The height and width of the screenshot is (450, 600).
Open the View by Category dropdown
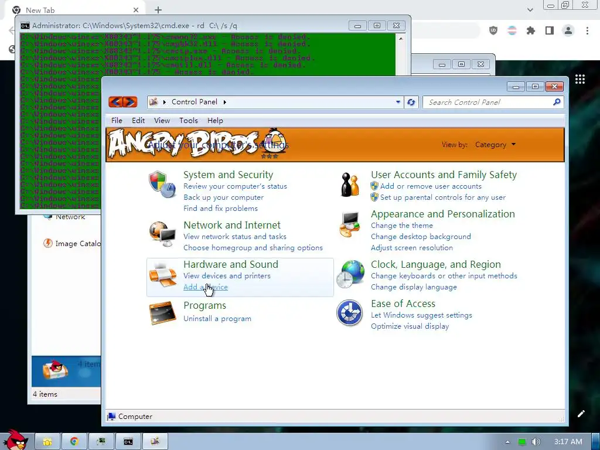tap(495, 145)
